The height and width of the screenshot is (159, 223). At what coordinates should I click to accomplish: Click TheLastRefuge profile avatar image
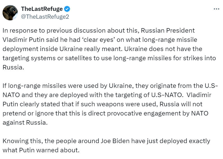pos(11,12)
